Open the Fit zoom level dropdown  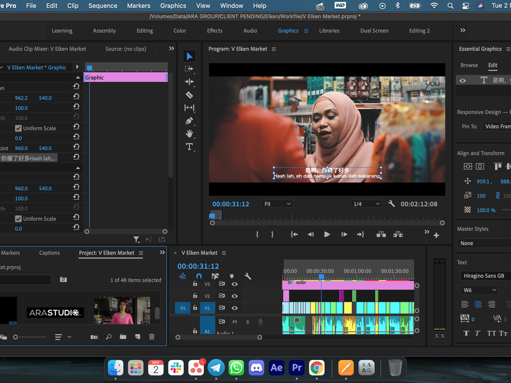coord(277,204)
